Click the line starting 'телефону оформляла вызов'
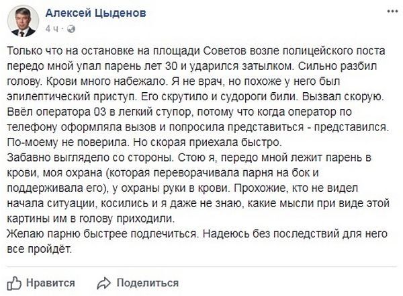Screen dimensions: 403x296 tap(197, 127)
